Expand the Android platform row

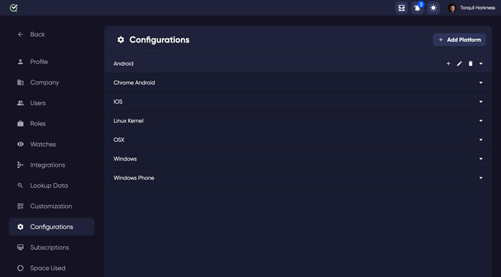481,64
